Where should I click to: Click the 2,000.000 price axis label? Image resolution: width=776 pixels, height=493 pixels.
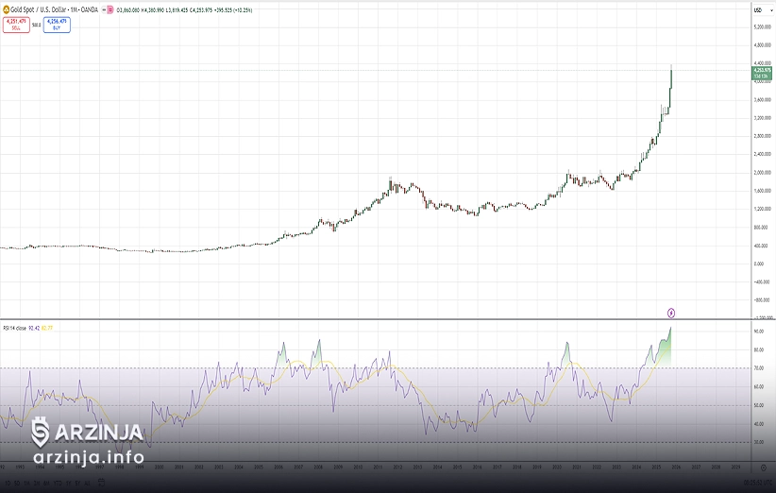coord(763,172)
